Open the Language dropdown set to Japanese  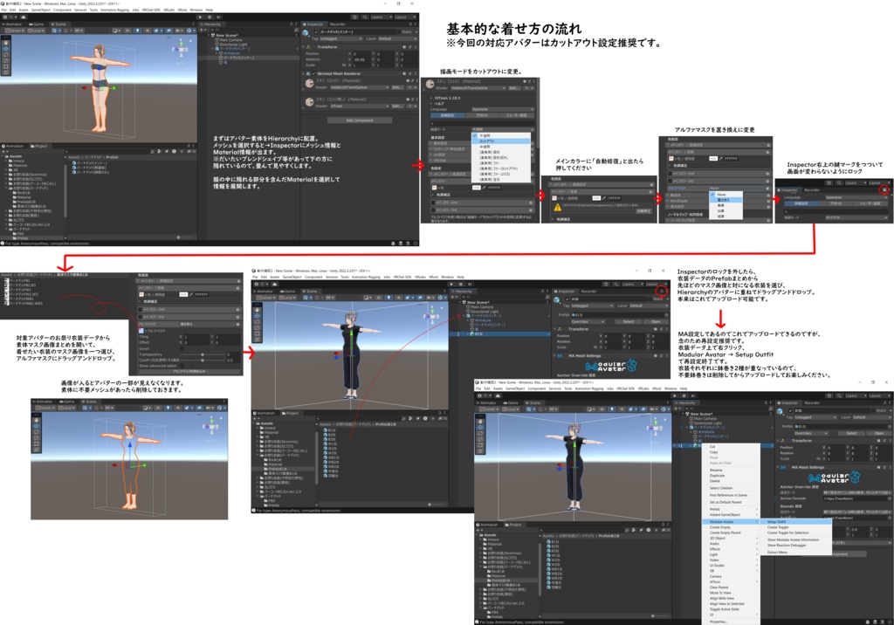(x=503, y=109)
